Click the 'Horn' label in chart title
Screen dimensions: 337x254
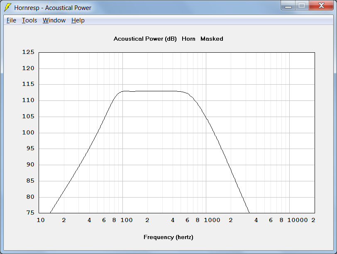(188, 39)
